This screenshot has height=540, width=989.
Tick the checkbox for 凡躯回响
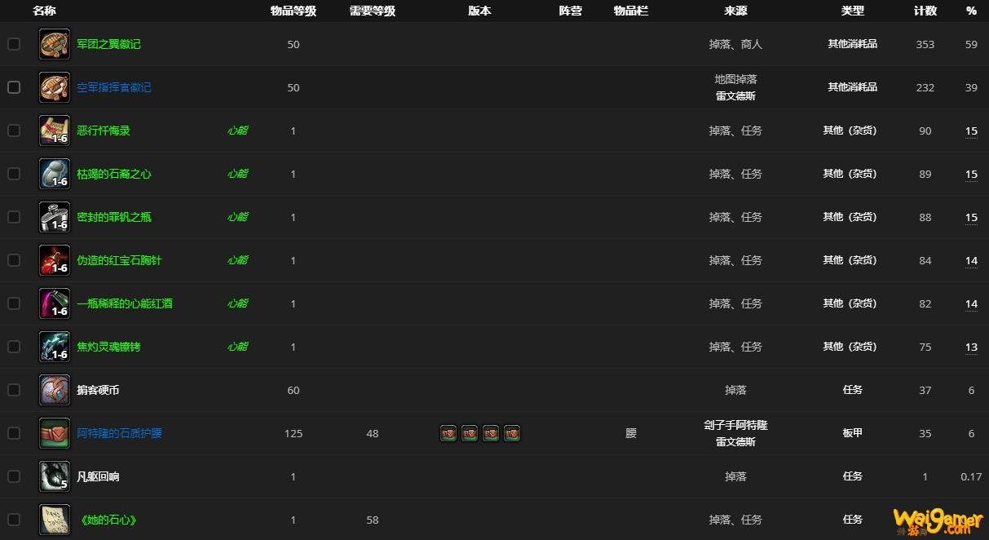click(14, 476)
